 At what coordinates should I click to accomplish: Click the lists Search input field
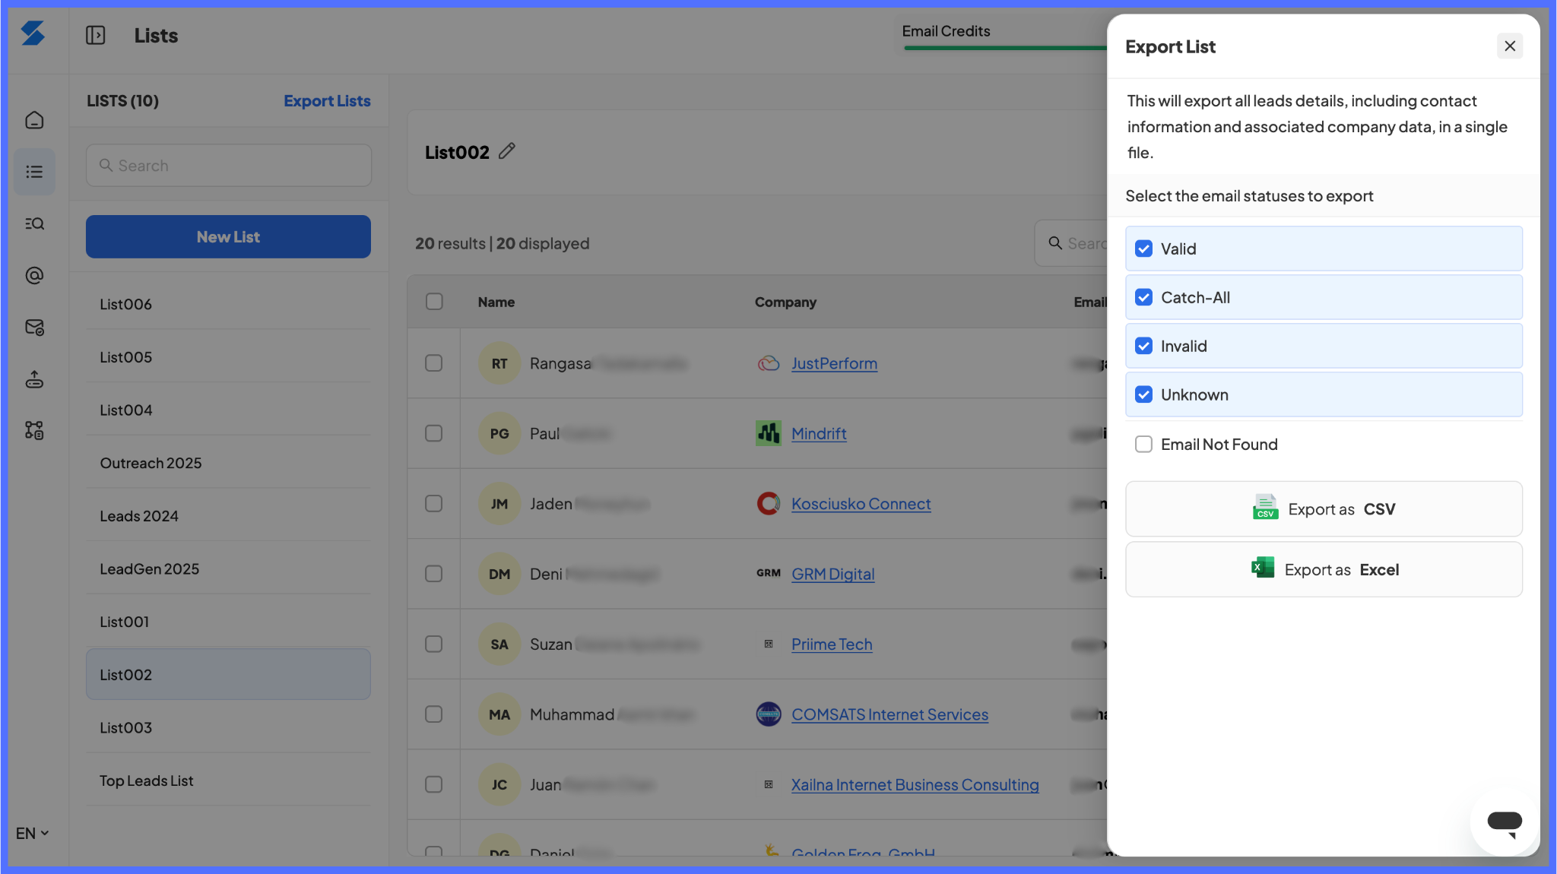coord(228,165)
